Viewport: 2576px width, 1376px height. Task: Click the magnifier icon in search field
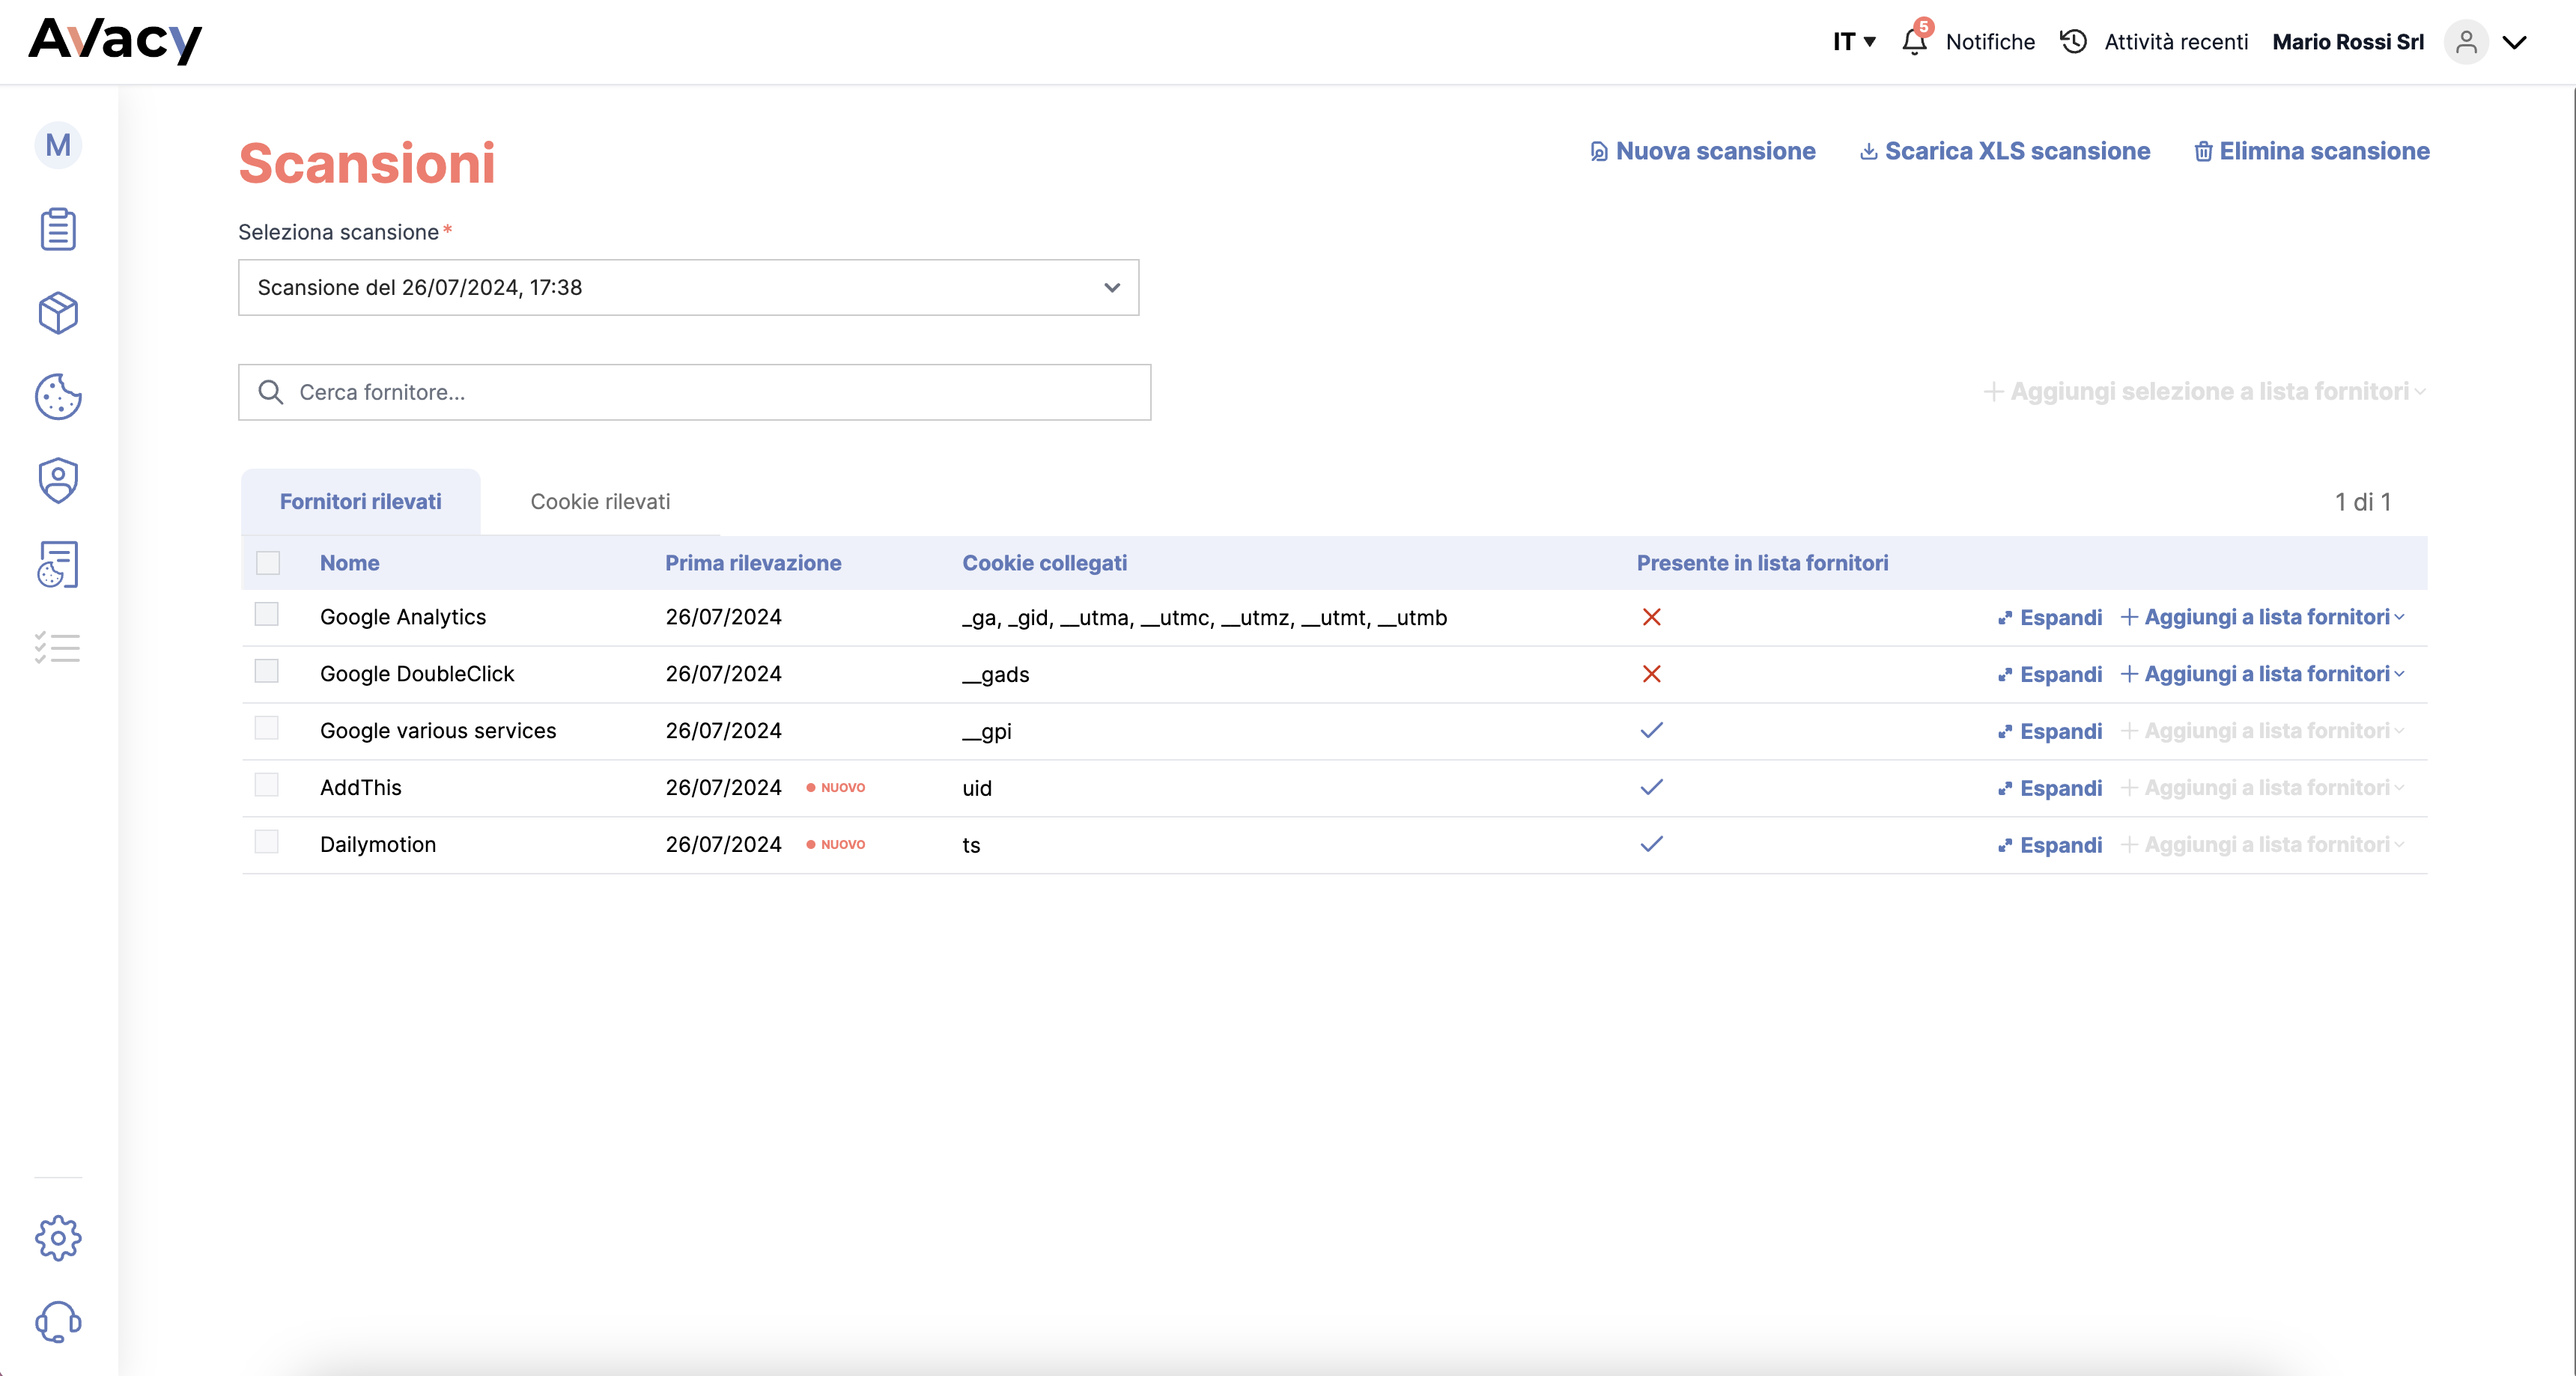click(270, 392)
